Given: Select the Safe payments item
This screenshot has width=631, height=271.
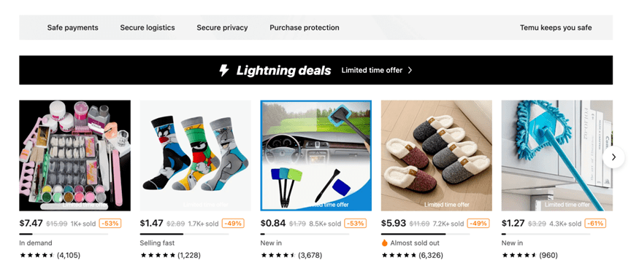Looking at the screenshot, I should coord(73,28).
